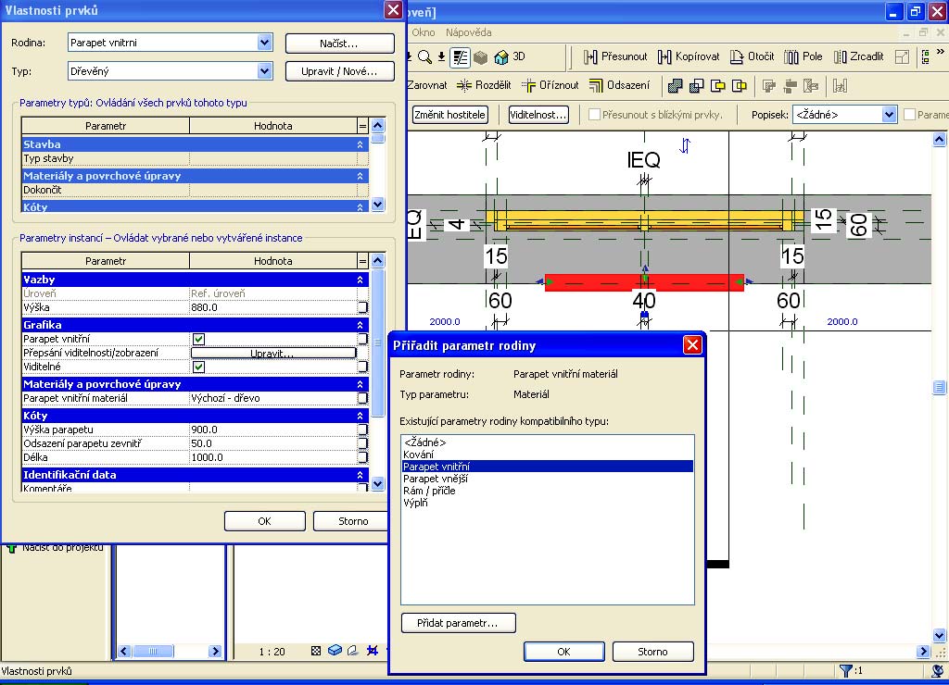The width and height of the screenshot is (949, 685).
Task: Click the crop region icon in the view bar
Action: (x=373, y=651)
